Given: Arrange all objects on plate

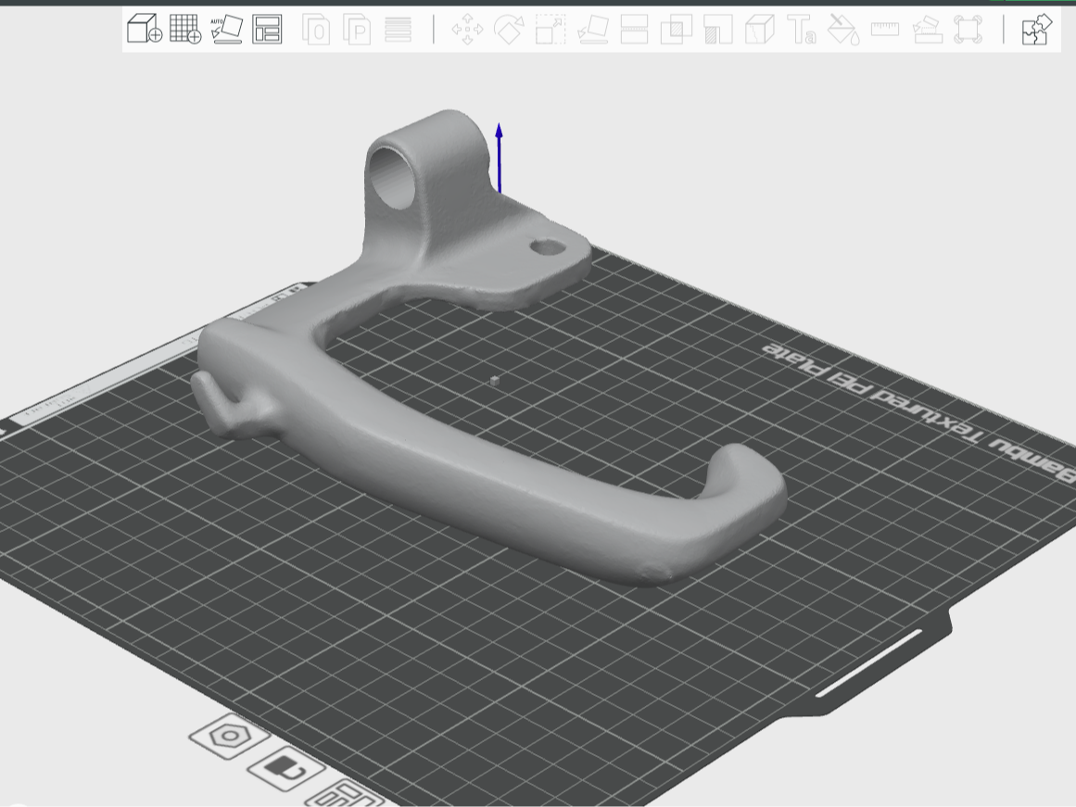Looking at the screenshot, I should (x=267, y=30).
